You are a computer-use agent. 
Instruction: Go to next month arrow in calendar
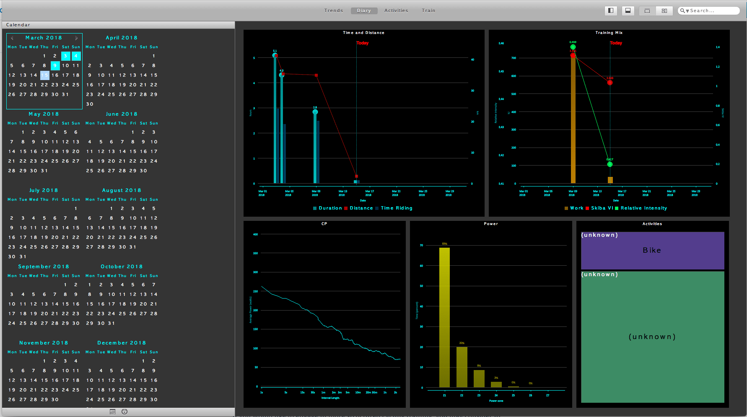(x=76, y=38)
